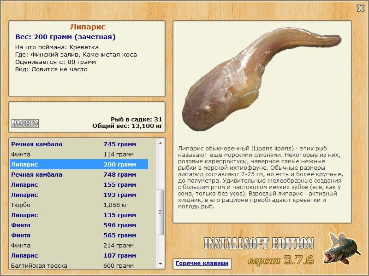Click the Липарис обыкновенный description paragraph

coord(261,178)
